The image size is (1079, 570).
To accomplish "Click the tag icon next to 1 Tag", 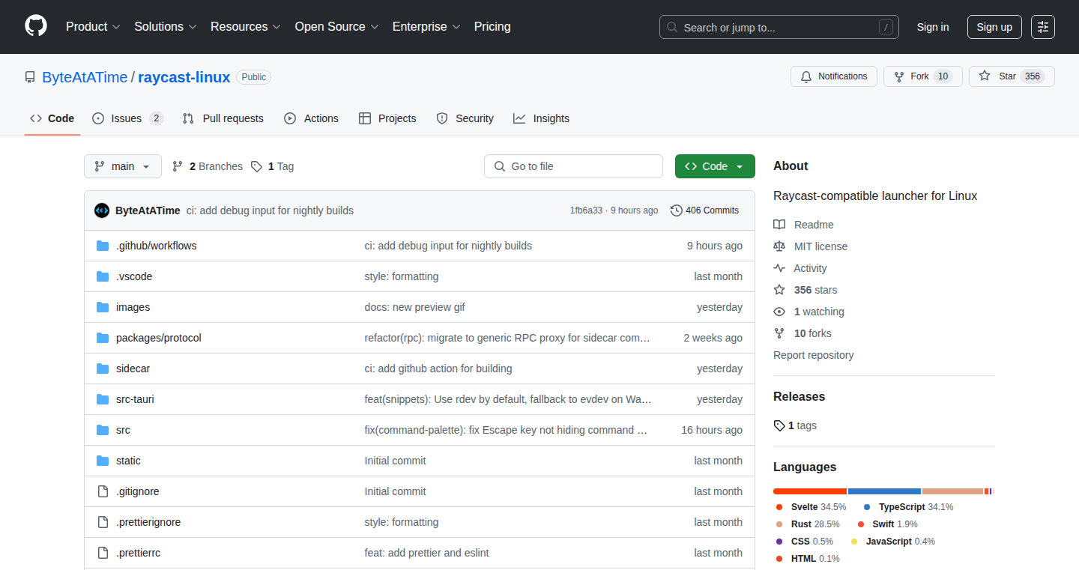I will click(x=256, y=166).
